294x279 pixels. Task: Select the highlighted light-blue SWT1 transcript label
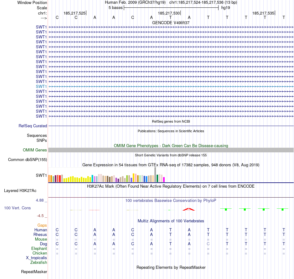[41, 86]
